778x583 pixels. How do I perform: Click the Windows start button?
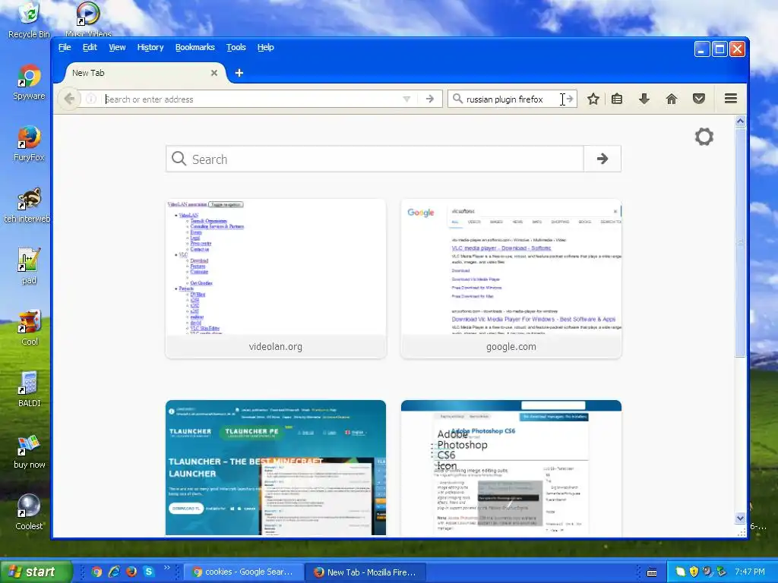click(36, 572)
